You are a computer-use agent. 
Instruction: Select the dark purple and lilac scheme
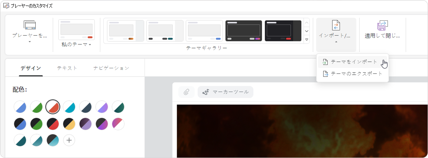[85, 124]
